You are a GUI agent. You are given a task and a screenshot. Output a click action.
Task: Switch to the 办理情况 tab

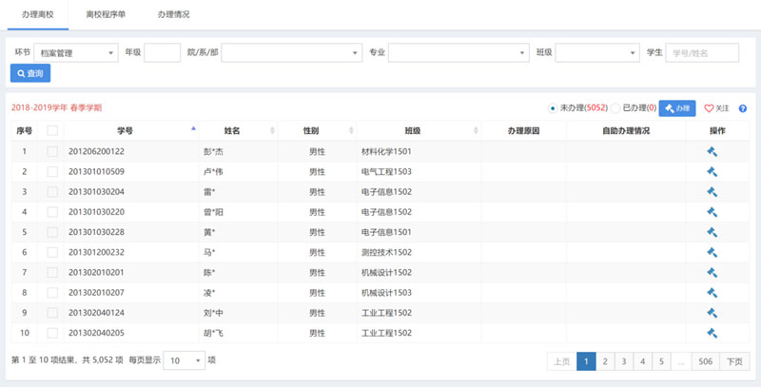click(x=173, y=15)
